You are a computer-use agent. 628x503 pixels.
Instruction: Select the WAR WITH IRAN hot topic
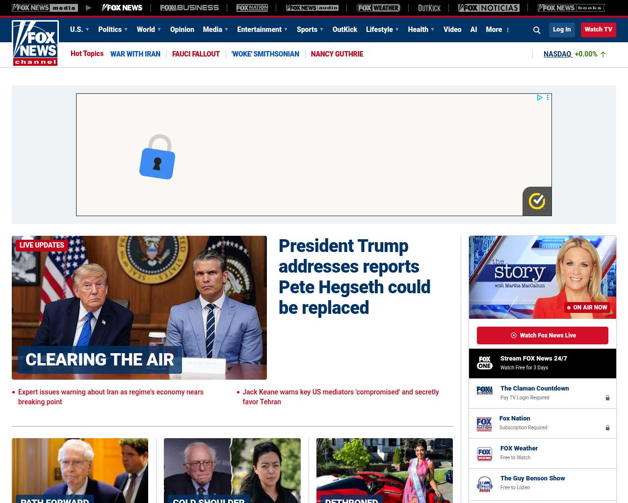[x=135, y=54]
